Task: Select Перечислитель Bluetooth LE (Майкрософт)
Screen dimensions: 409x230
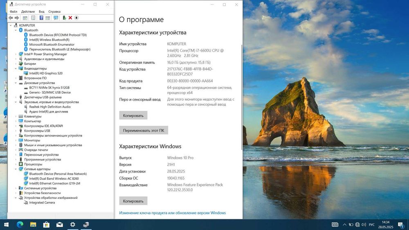Action: (60, 49)
